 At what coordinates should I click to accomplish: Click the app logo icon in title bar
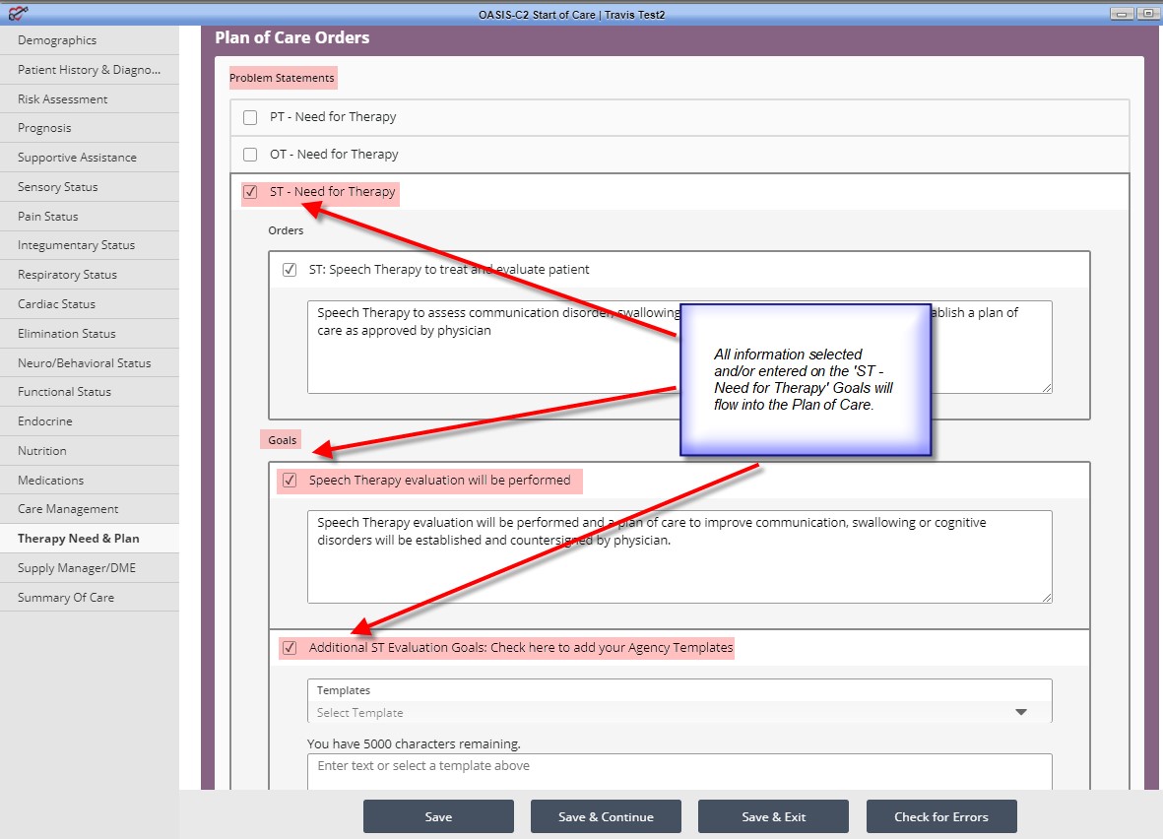[x=18, y=13]
